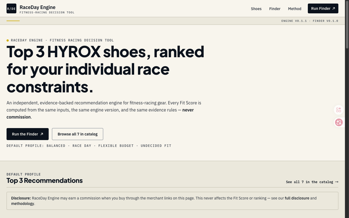Click the page vertical scrollbar thumb
Viewport: 349px width, 218px height.
tap(347, 25)
